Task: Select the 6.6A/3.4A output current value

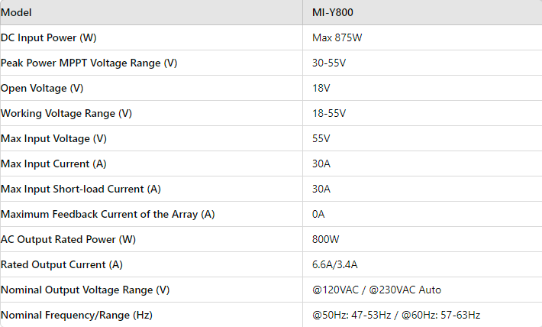Action: tap(334, 265)
